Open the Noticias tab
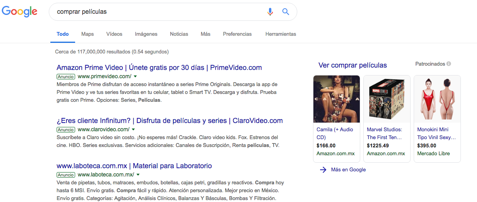 coord(179,34)
